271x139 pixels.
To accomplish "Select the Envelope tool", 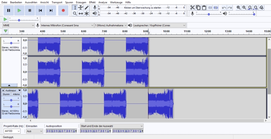I will pos(81,7).
